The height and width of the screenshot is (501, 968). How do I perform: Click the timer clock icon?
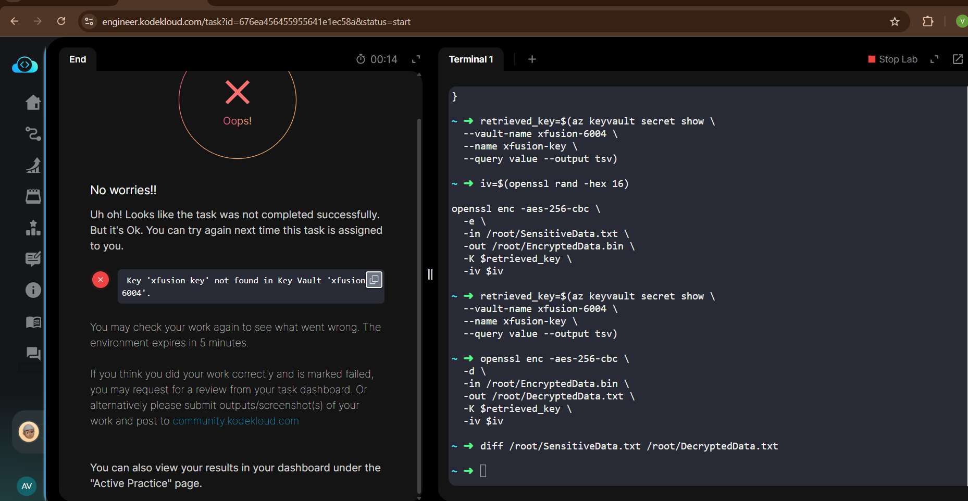click(x=361, y=59)
